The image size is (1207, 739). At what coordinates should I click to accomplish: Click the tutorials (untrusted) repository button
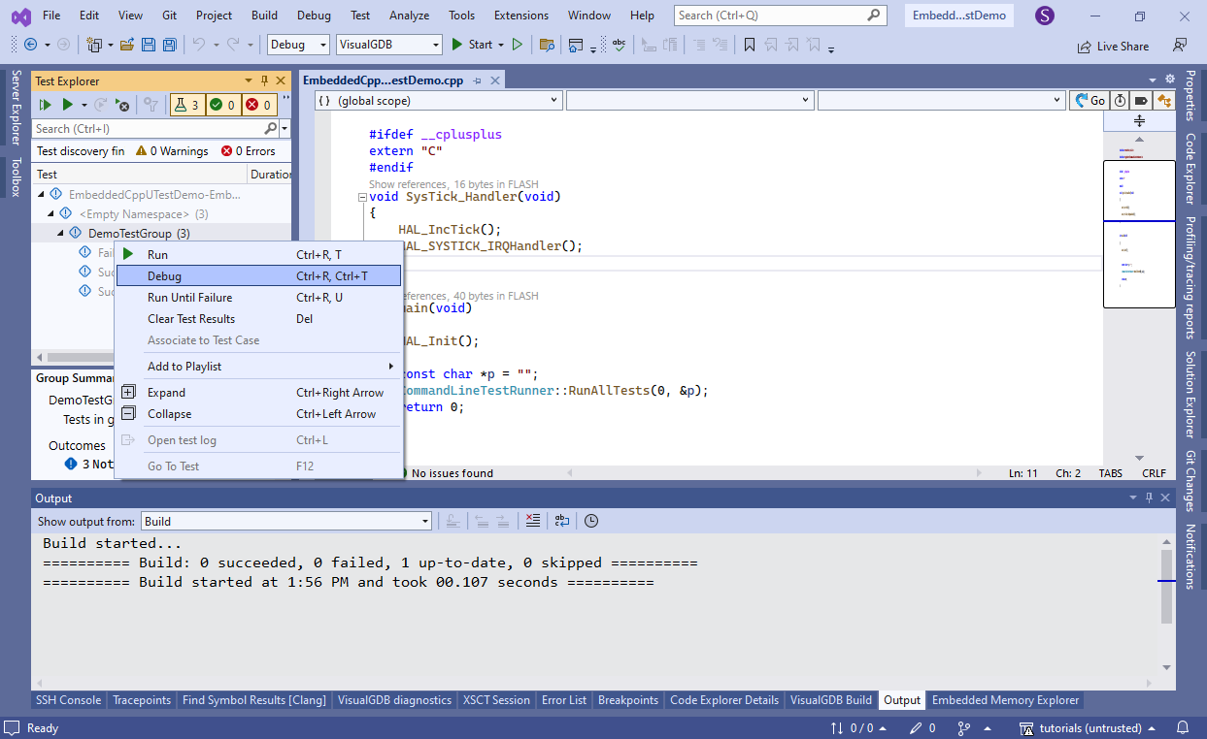1089,727
